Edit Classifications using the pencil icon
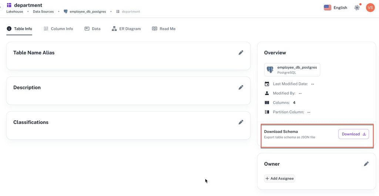Screen dimensions: 379x196 [241, 122]
